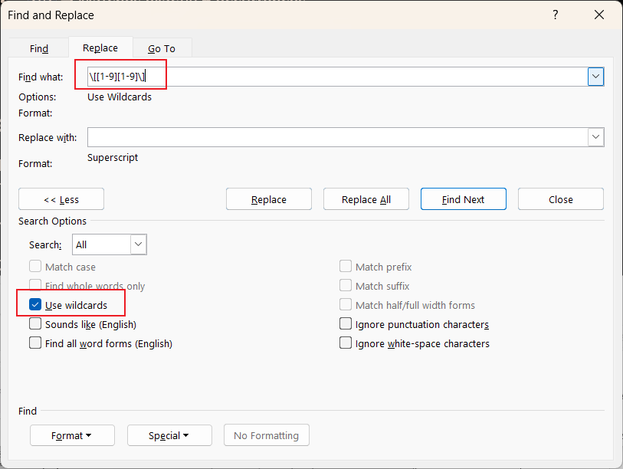Open the Replace with history dropdown arrow
The width and height of the screenshot is (623, 469).
coord(595,136)
